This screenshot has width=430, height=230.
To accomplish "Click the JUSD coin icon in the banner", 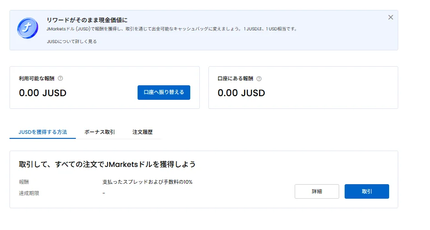I will coord(28,28).
